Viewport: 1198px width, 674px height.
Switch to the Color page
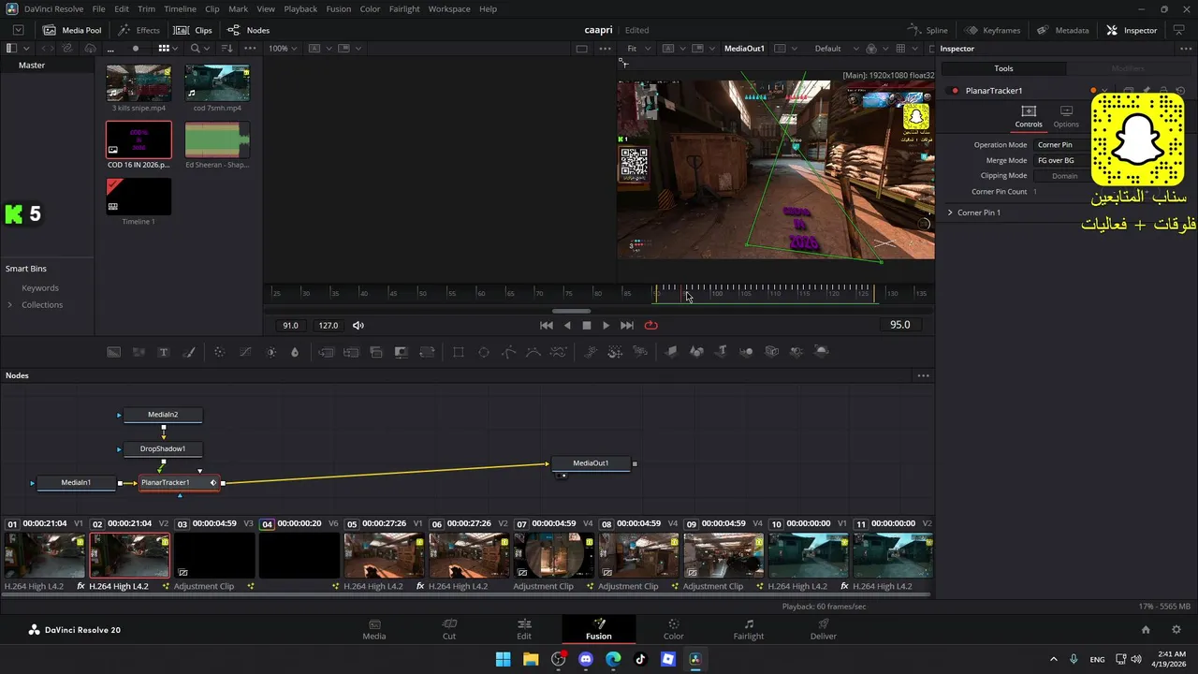(674, 629)
